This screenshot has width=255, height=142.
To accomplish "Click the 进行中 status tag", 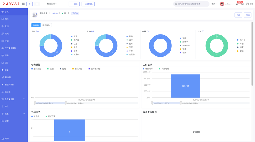I will coord(75,13).
